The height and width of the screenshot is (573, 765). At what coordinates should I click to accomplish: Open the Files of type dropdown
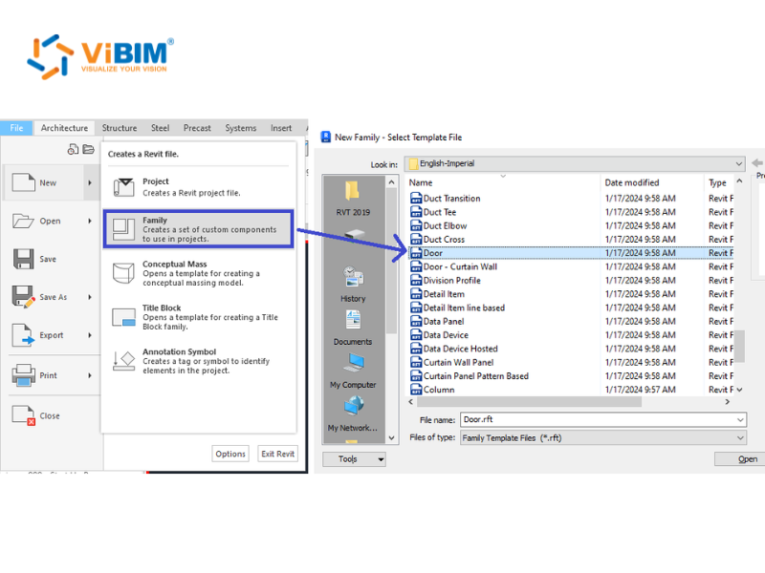click(x=603, y=437)
